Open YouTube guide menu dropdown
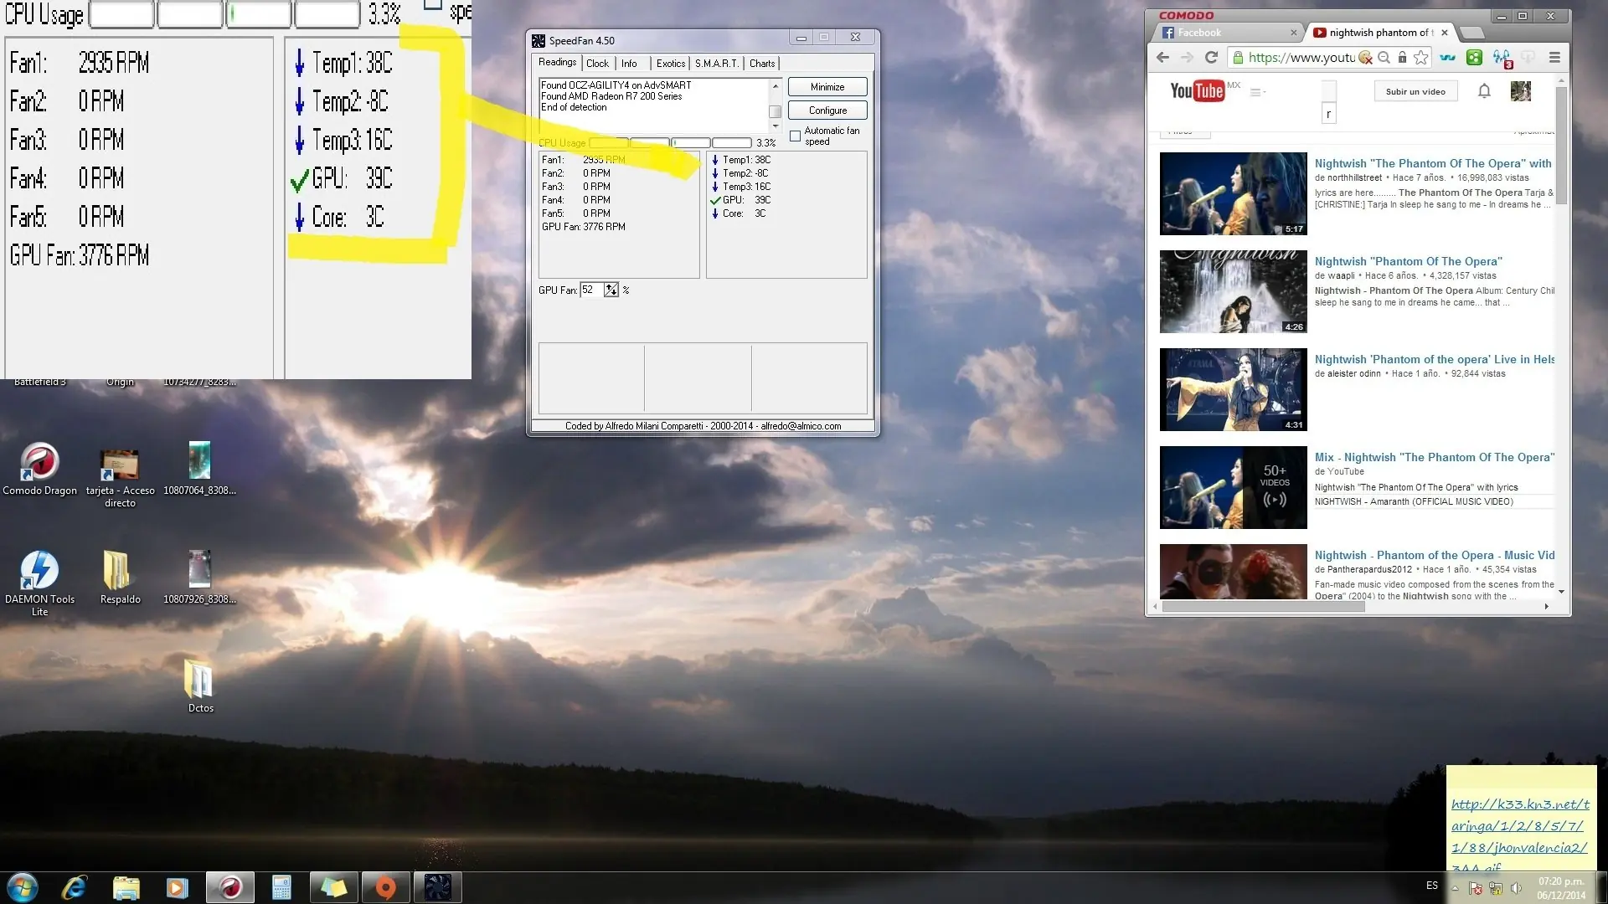Image resolution: width=1608 pixels, height=904 pixels. (x=1257, y=92)
